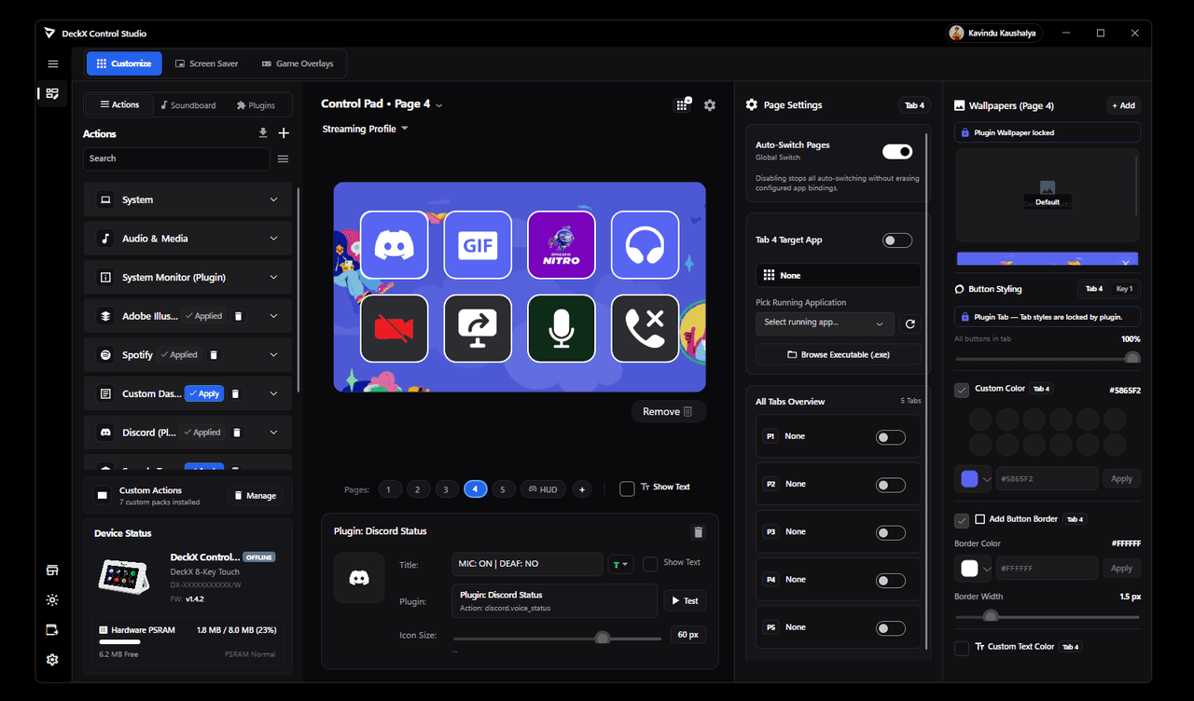This screenshot has height=701, width=1194.
Task: Click the green microphone key
Action: coord(562,328)
